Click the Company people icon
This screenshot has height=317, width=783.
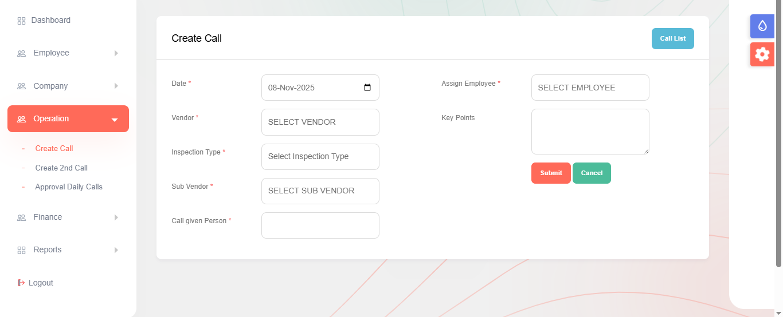point(21,86)
